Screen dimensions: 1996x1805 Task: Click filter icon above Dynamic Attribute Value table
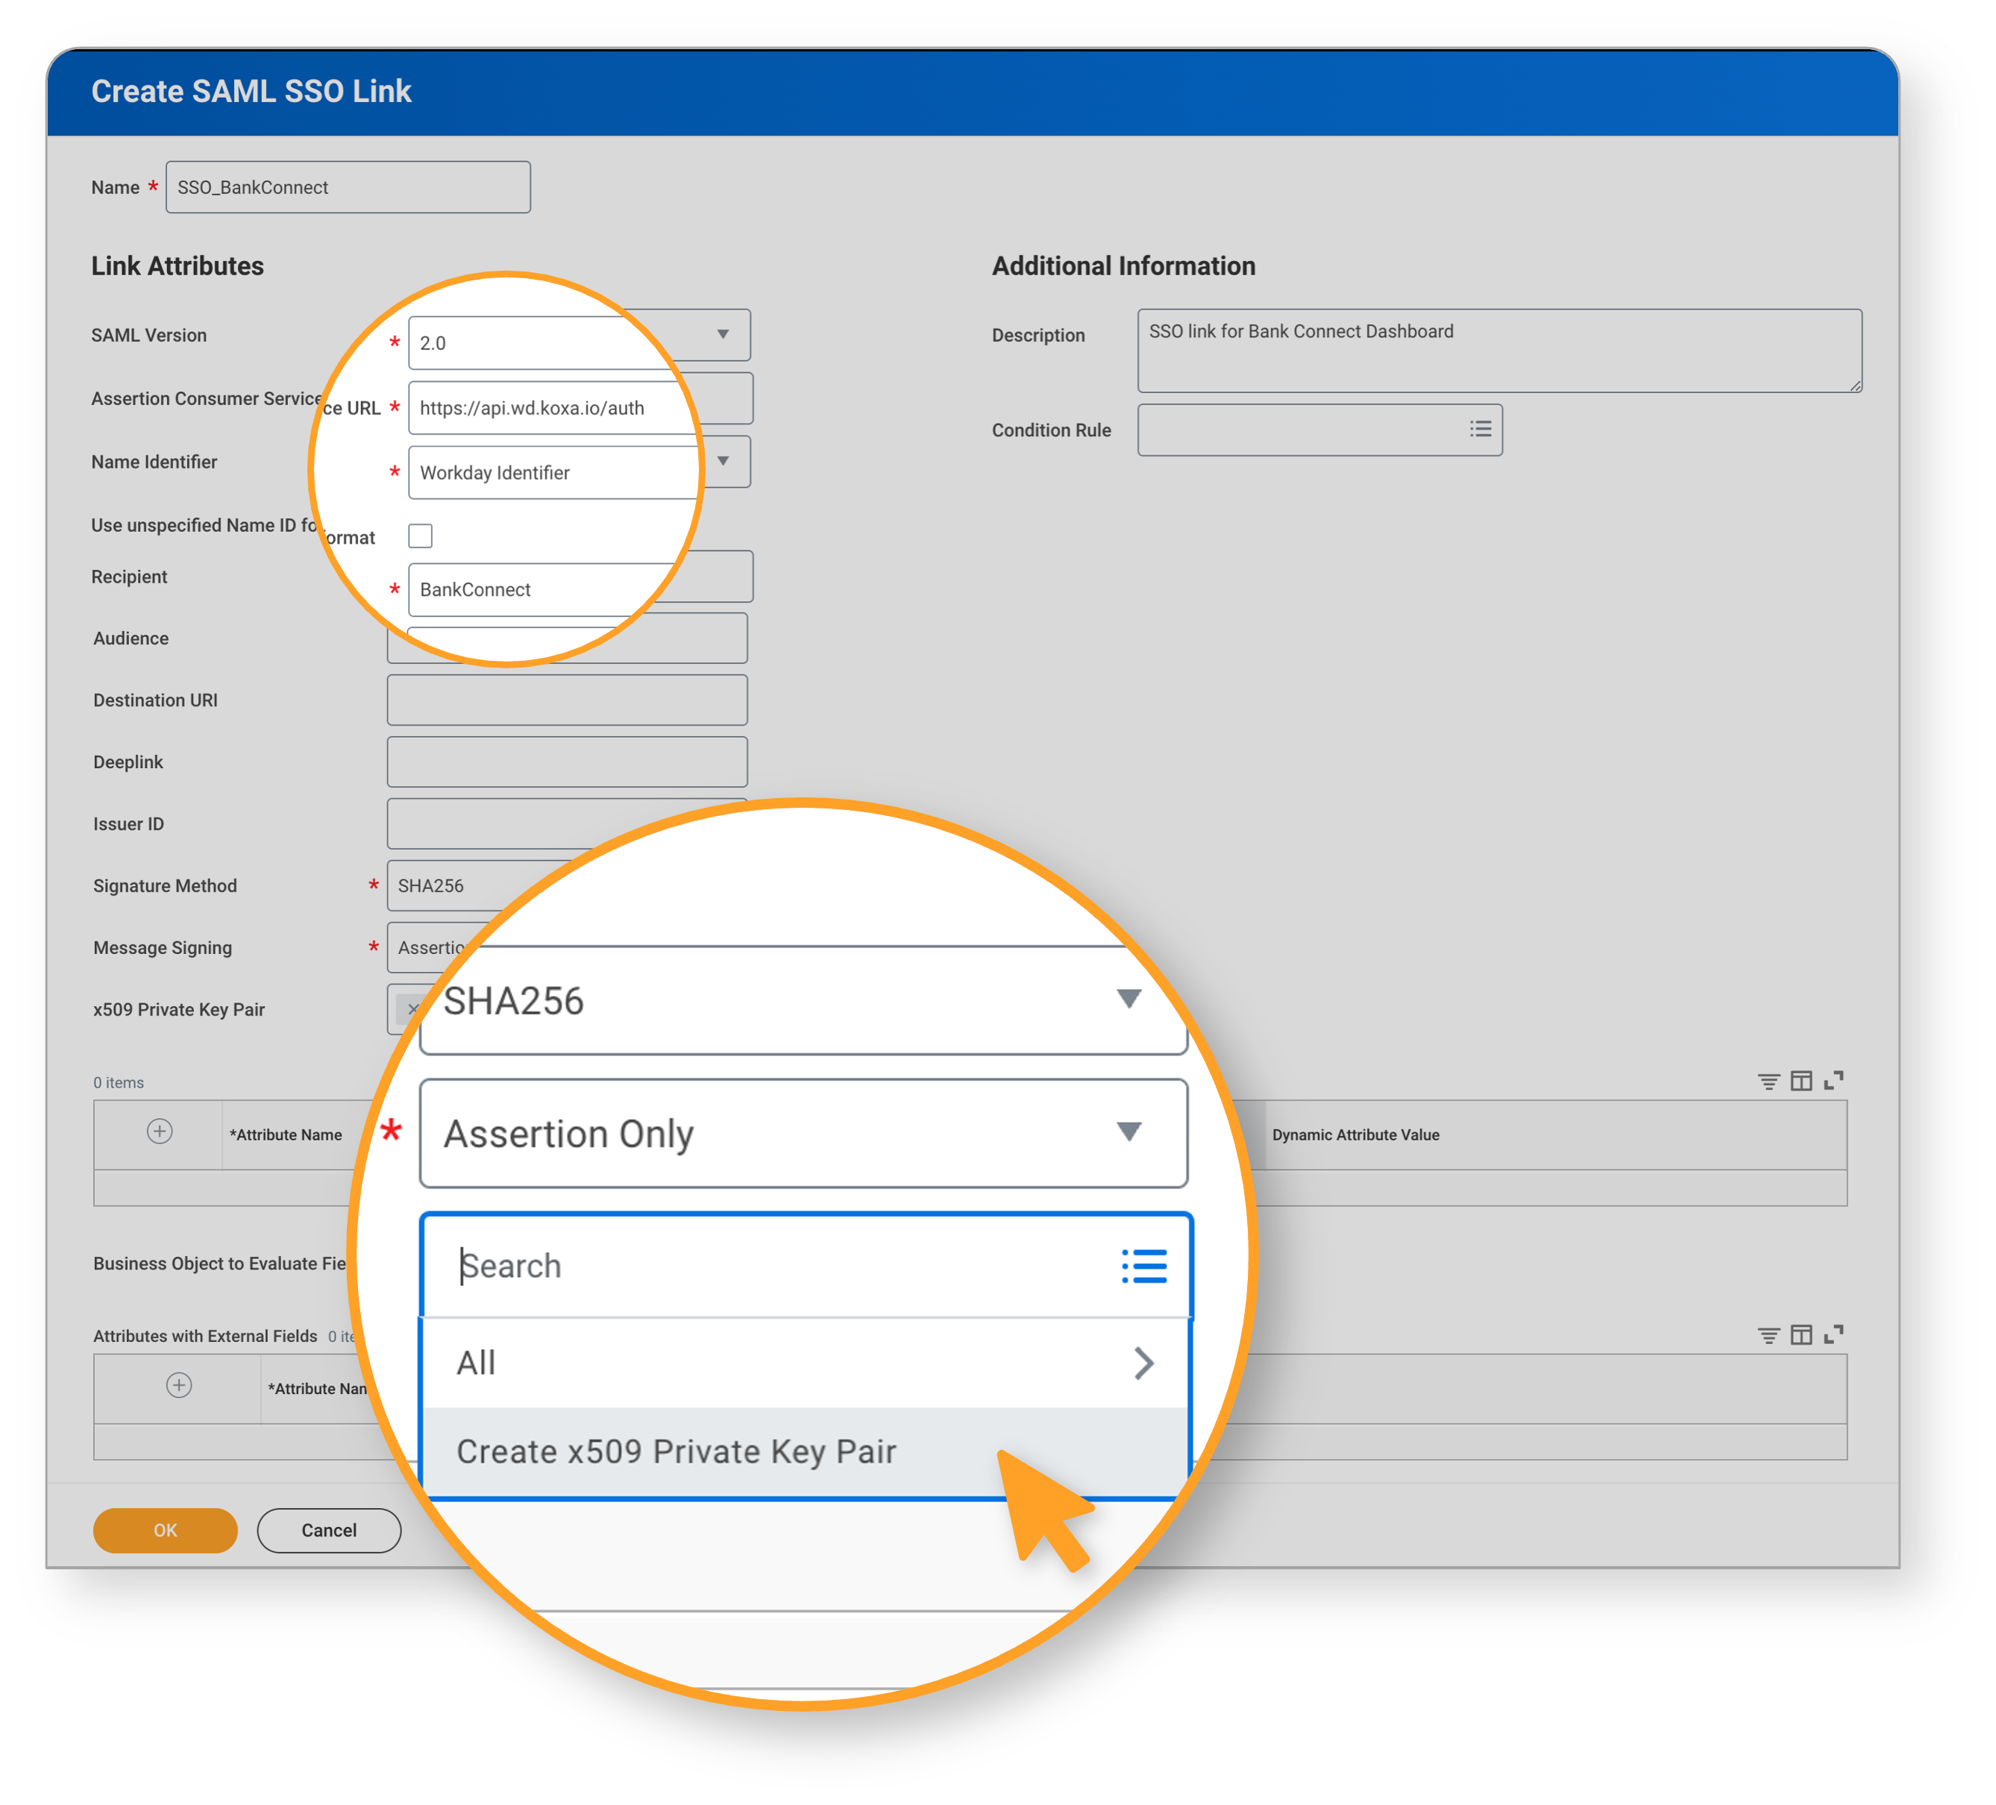pos(1769,1082)
